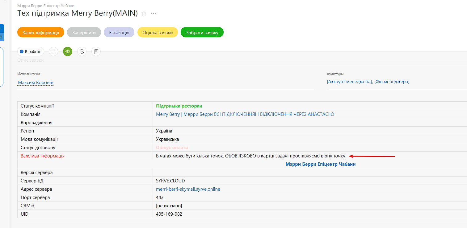The image size is (467, 228).
Task: Open the checklist circle icon button
Action: point(82,51)
